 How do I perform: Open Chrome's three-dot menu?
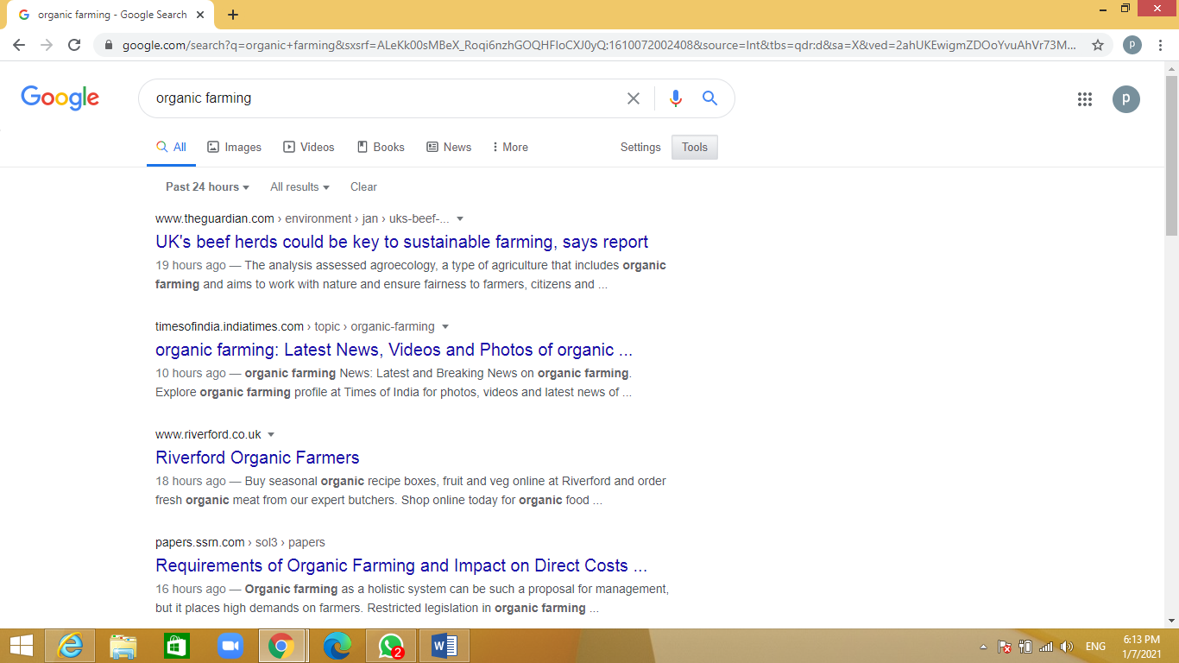[1161, 45]
